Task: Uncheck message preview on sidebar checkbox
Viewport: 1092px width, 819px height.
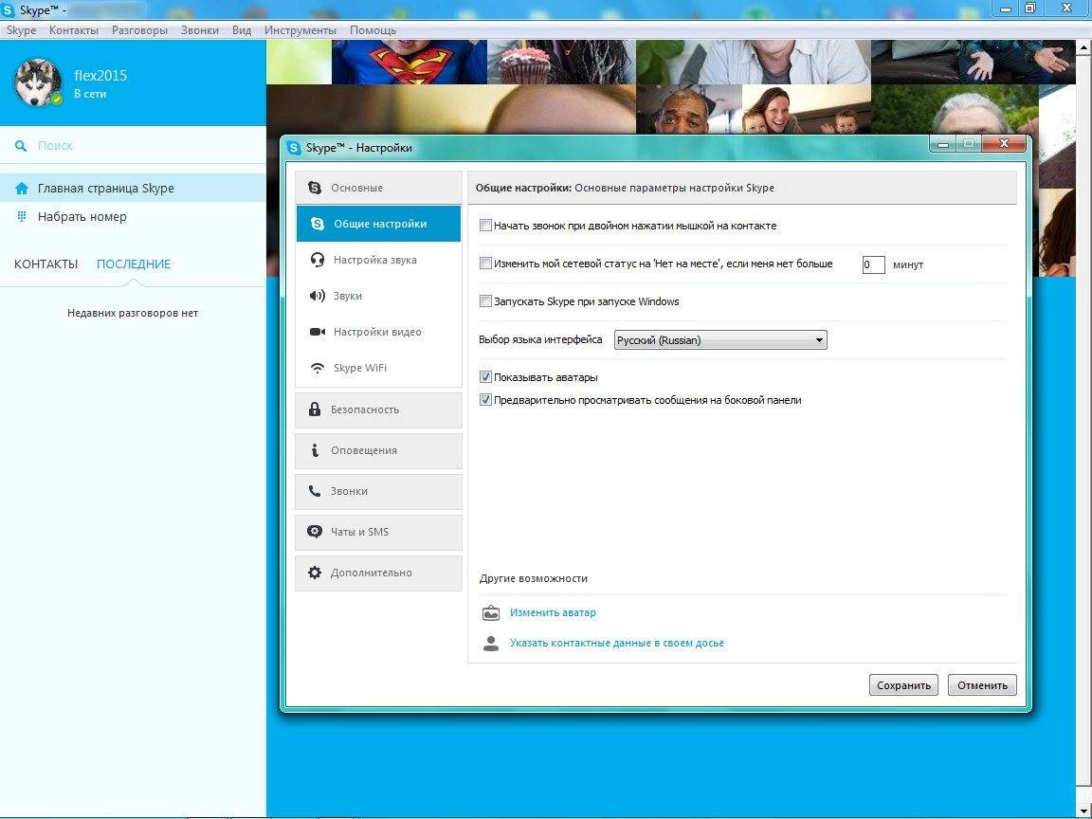Action: coord(485,400)
